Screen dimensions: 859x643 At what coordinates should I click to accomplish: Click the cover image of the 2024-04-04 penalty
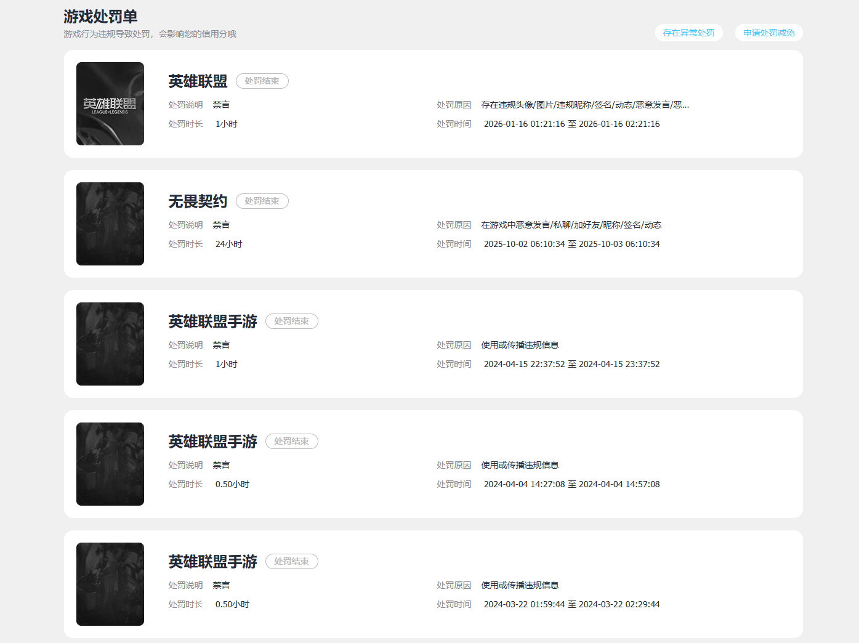coord(110,464)
